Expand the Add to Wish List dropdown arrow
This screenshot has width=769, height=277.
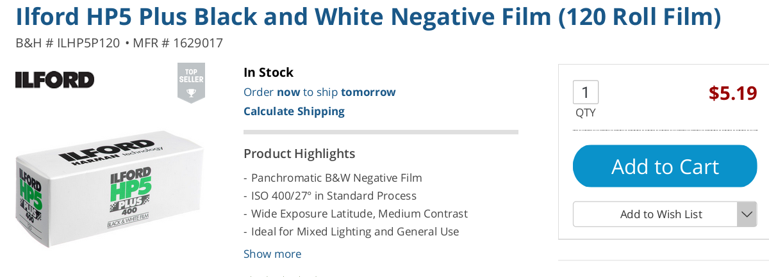tap(747, 214)
